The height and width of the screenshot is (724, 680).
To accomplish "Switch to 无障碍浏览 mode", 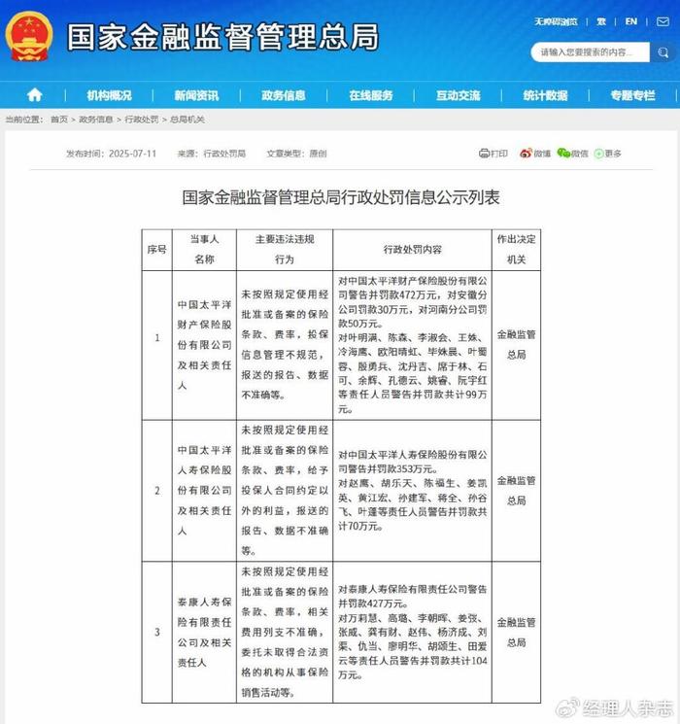I will (x=556, y=21).
